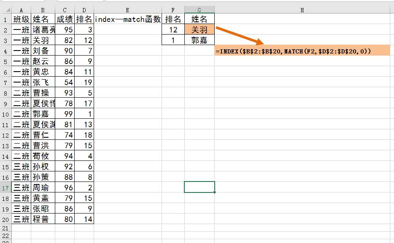Select the cell with ranking 12 beside 关羽
394x243 pixels.
[173, 30]
